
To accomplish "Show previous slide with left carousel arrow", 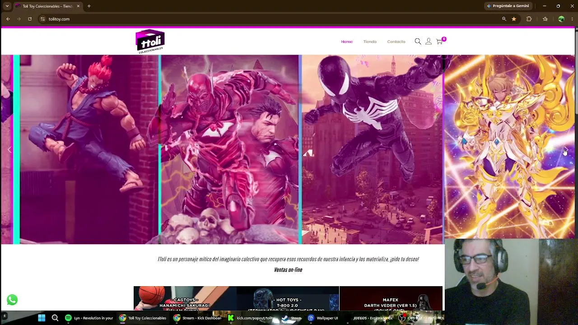I will [9, 150].
